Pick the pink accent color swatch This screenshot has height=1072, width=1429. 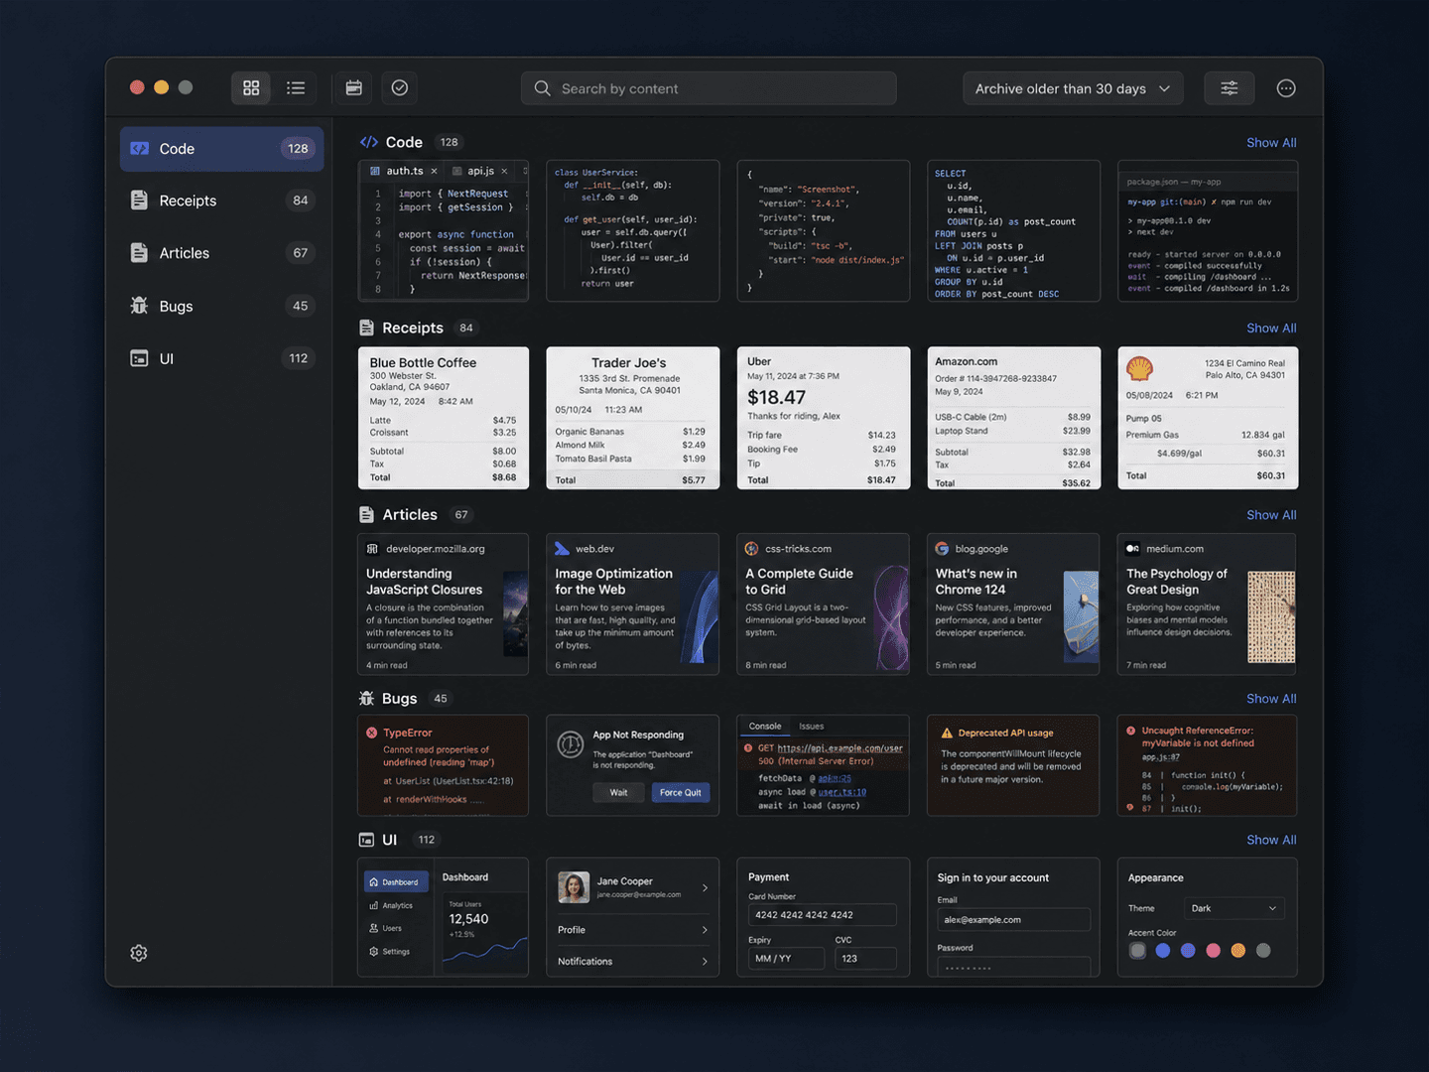(1213, 951)
